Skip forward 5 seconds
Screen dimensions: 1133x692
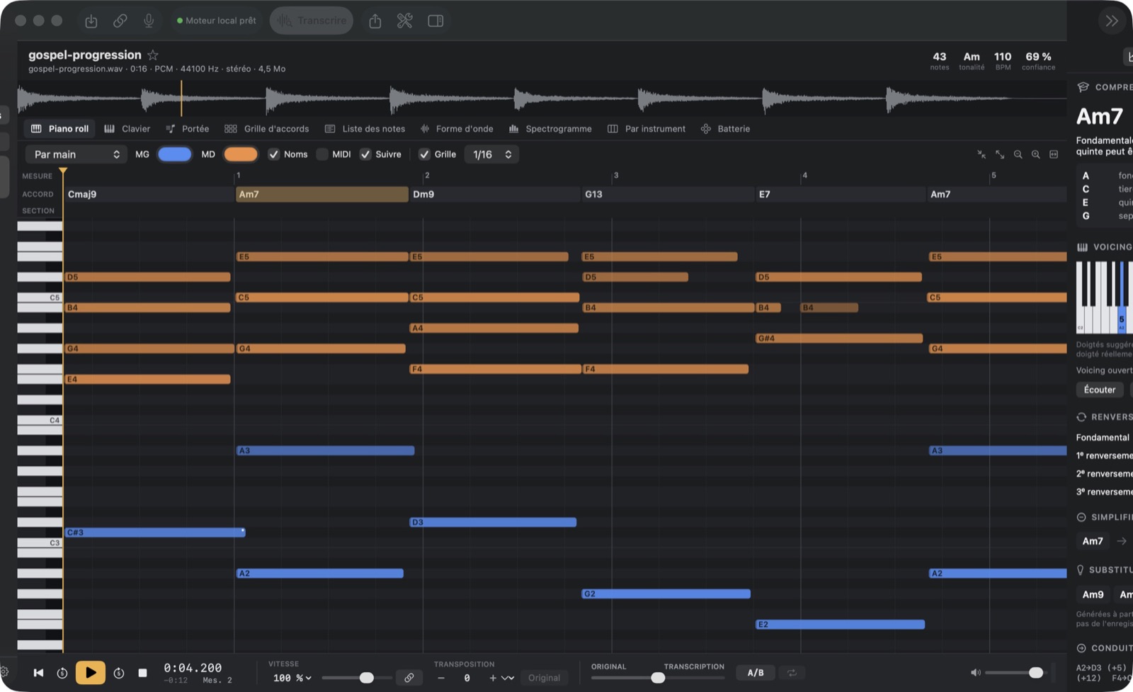click(x=119, y=673)
